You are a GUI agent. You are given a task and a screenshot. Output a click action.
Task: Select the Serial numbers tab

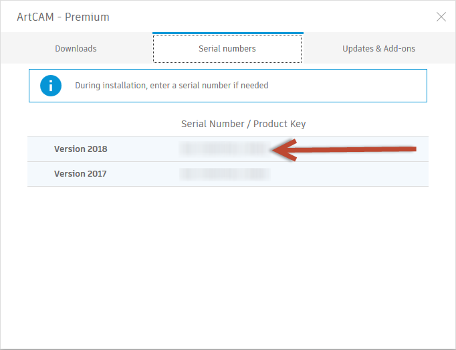tap(227, 48)
